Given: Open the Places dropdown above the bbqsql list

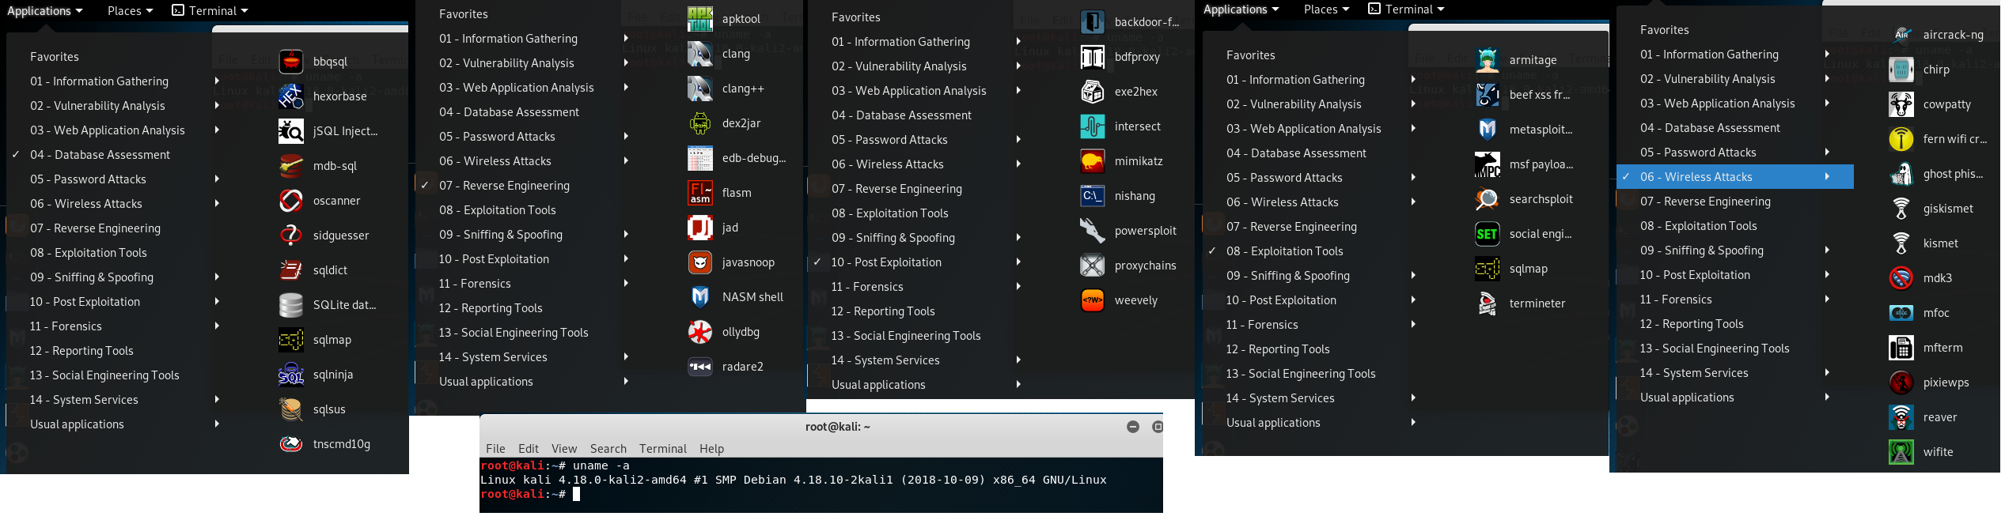Looking at the screenshot, I should click(x=130, y=11).
